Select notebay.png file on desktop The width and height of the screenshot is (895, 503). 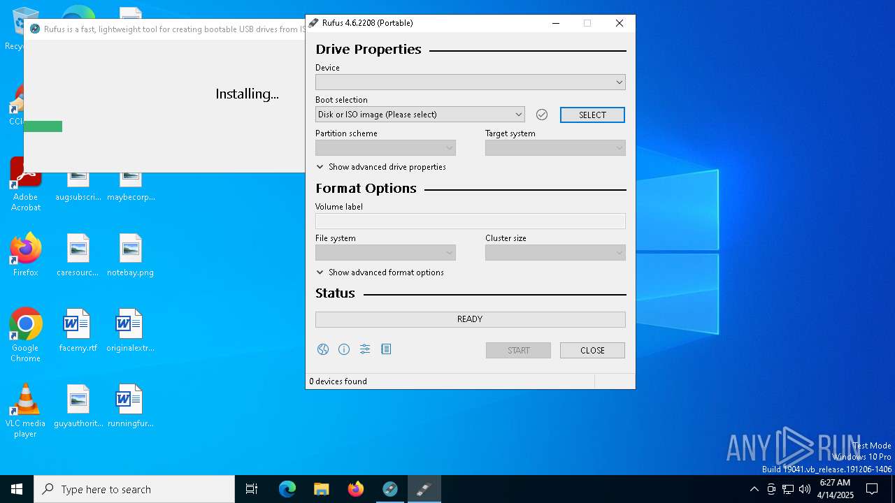tap(130, 255)
